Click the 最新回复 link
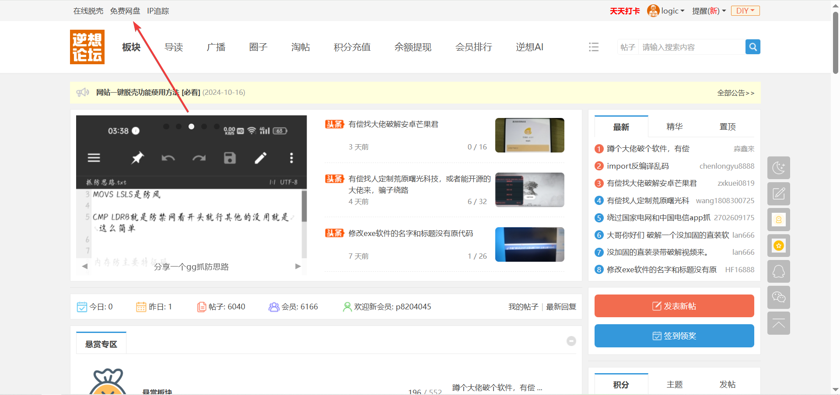 (x=561, y=307)
